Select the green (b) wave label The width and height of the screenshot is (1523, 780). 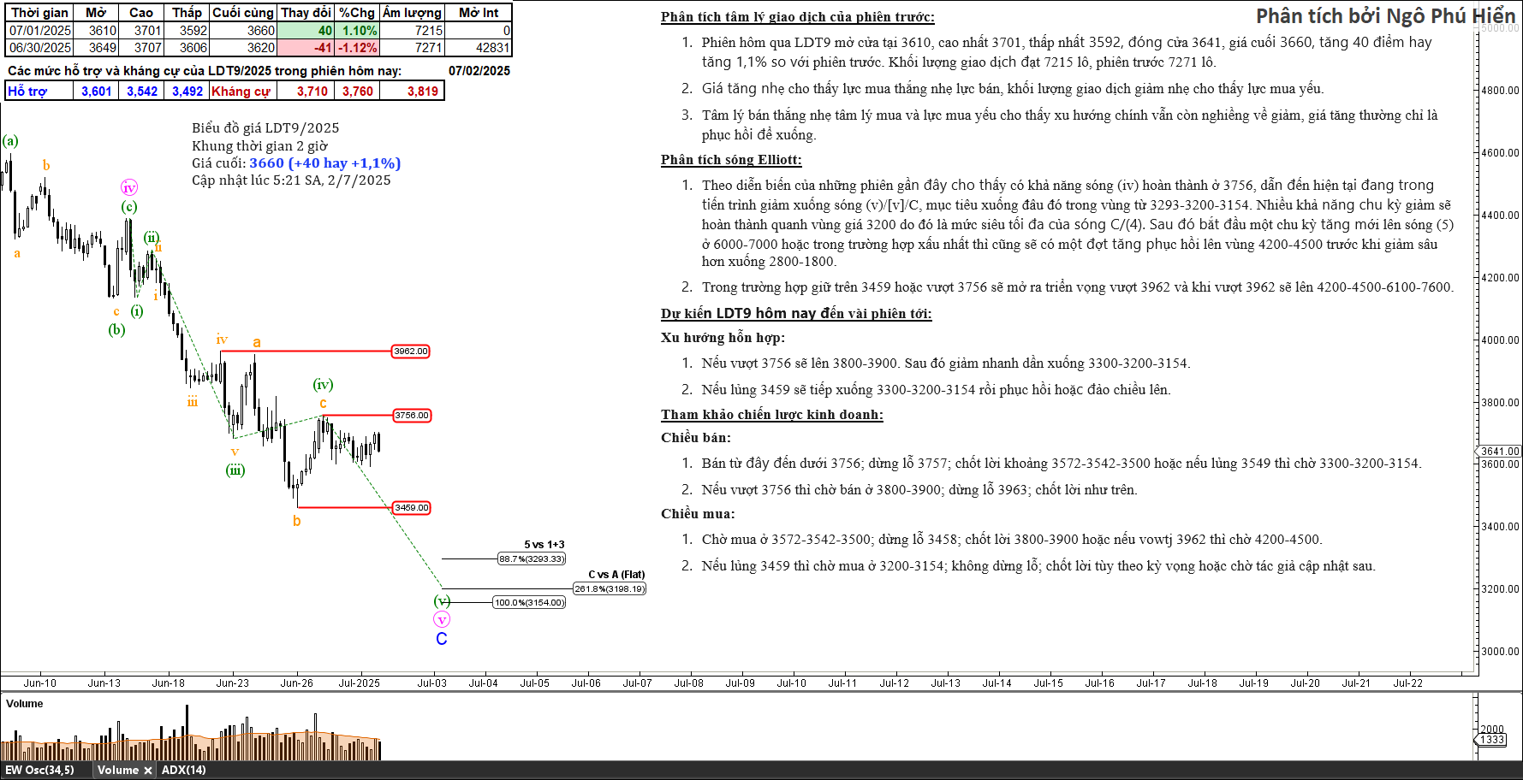point(117,330)
